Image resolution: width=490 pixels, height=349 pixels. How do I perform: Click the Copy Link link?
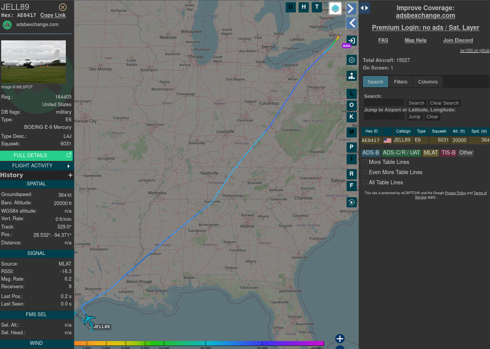click(53, 15)
